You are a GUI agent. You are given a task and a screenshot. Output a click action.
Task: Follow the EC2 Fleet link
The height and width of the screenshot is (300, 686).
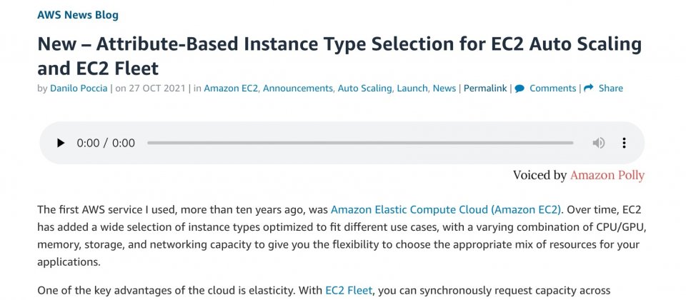349,291
